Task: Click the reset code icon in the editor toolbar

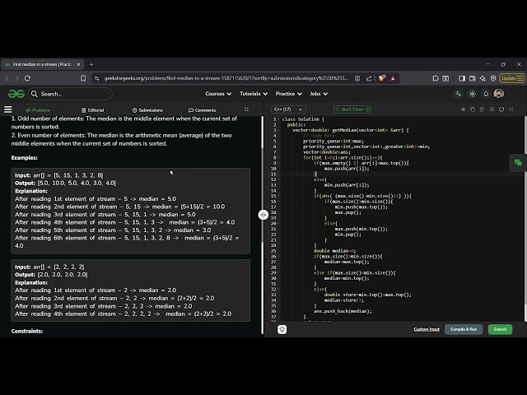Action: (501, 109)
